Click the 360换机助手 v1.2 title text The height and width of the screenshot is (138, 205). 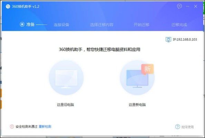click(x=26, y=7)
